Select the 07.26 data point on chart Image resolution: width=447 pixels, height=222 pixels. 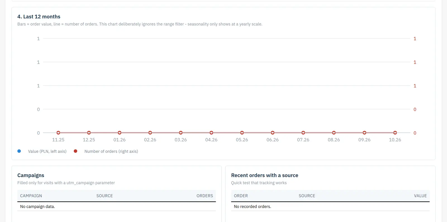(x=303, y=133)
